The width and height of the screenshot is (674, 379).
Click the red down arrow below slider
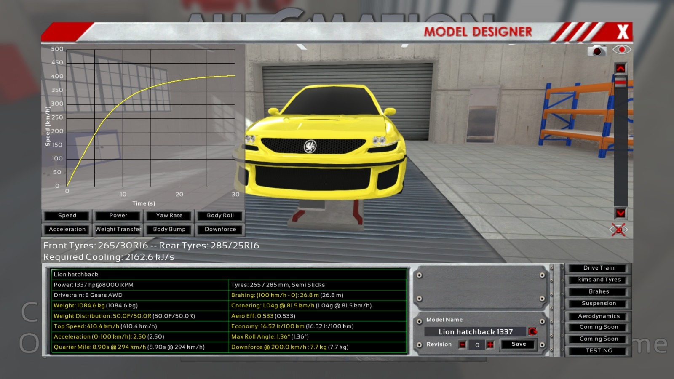click(621, 213)
